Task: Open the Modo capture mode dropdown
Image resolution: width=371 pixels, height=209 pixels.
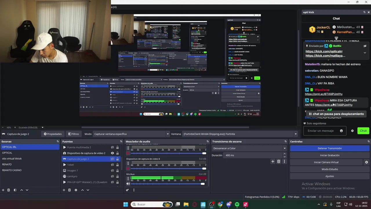Action: coord(132,134)
